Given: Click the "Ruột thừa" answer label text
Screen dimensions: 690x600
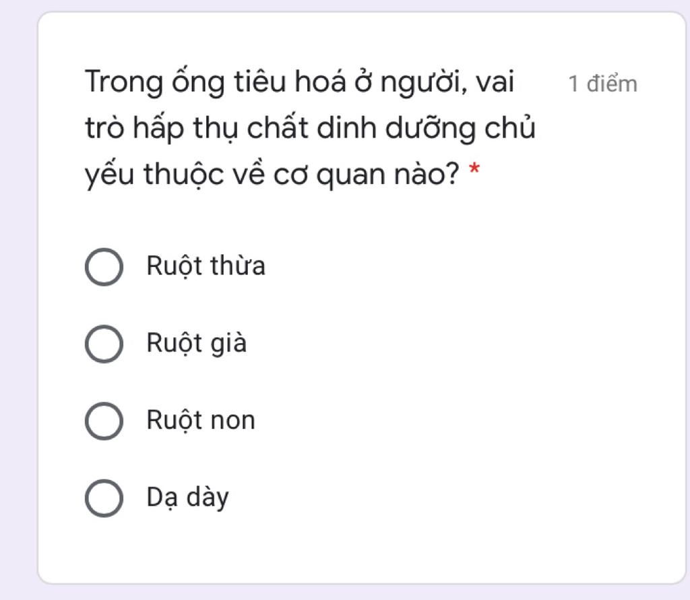Looking at the screenshot, I should (x=206, y=267).
